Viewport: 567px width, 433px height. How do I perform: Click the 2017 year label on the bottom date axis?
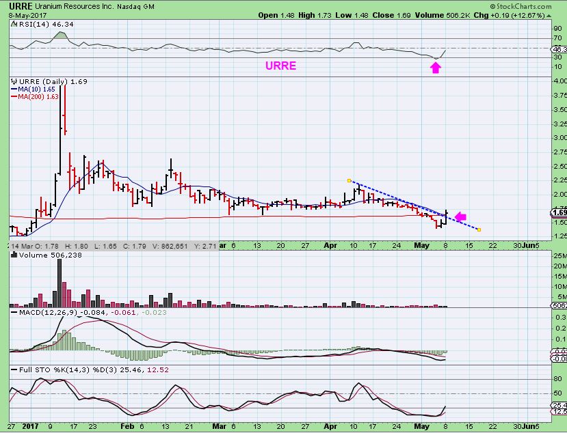click(30, 426)
